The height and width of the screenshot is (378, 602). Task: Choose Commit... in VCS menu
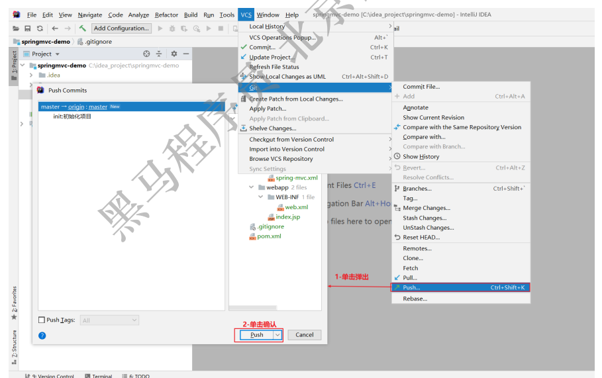[x=315, y=47]
